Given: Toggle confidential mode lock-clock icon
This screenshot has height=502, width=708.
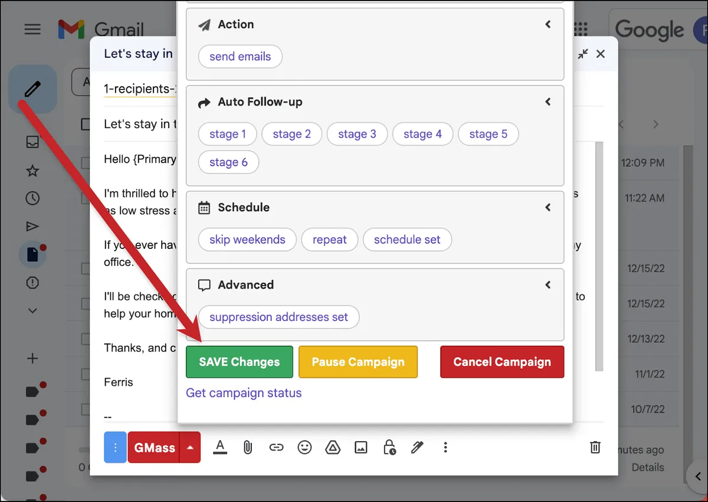Looking at the screenshot, I should [389, 448].
